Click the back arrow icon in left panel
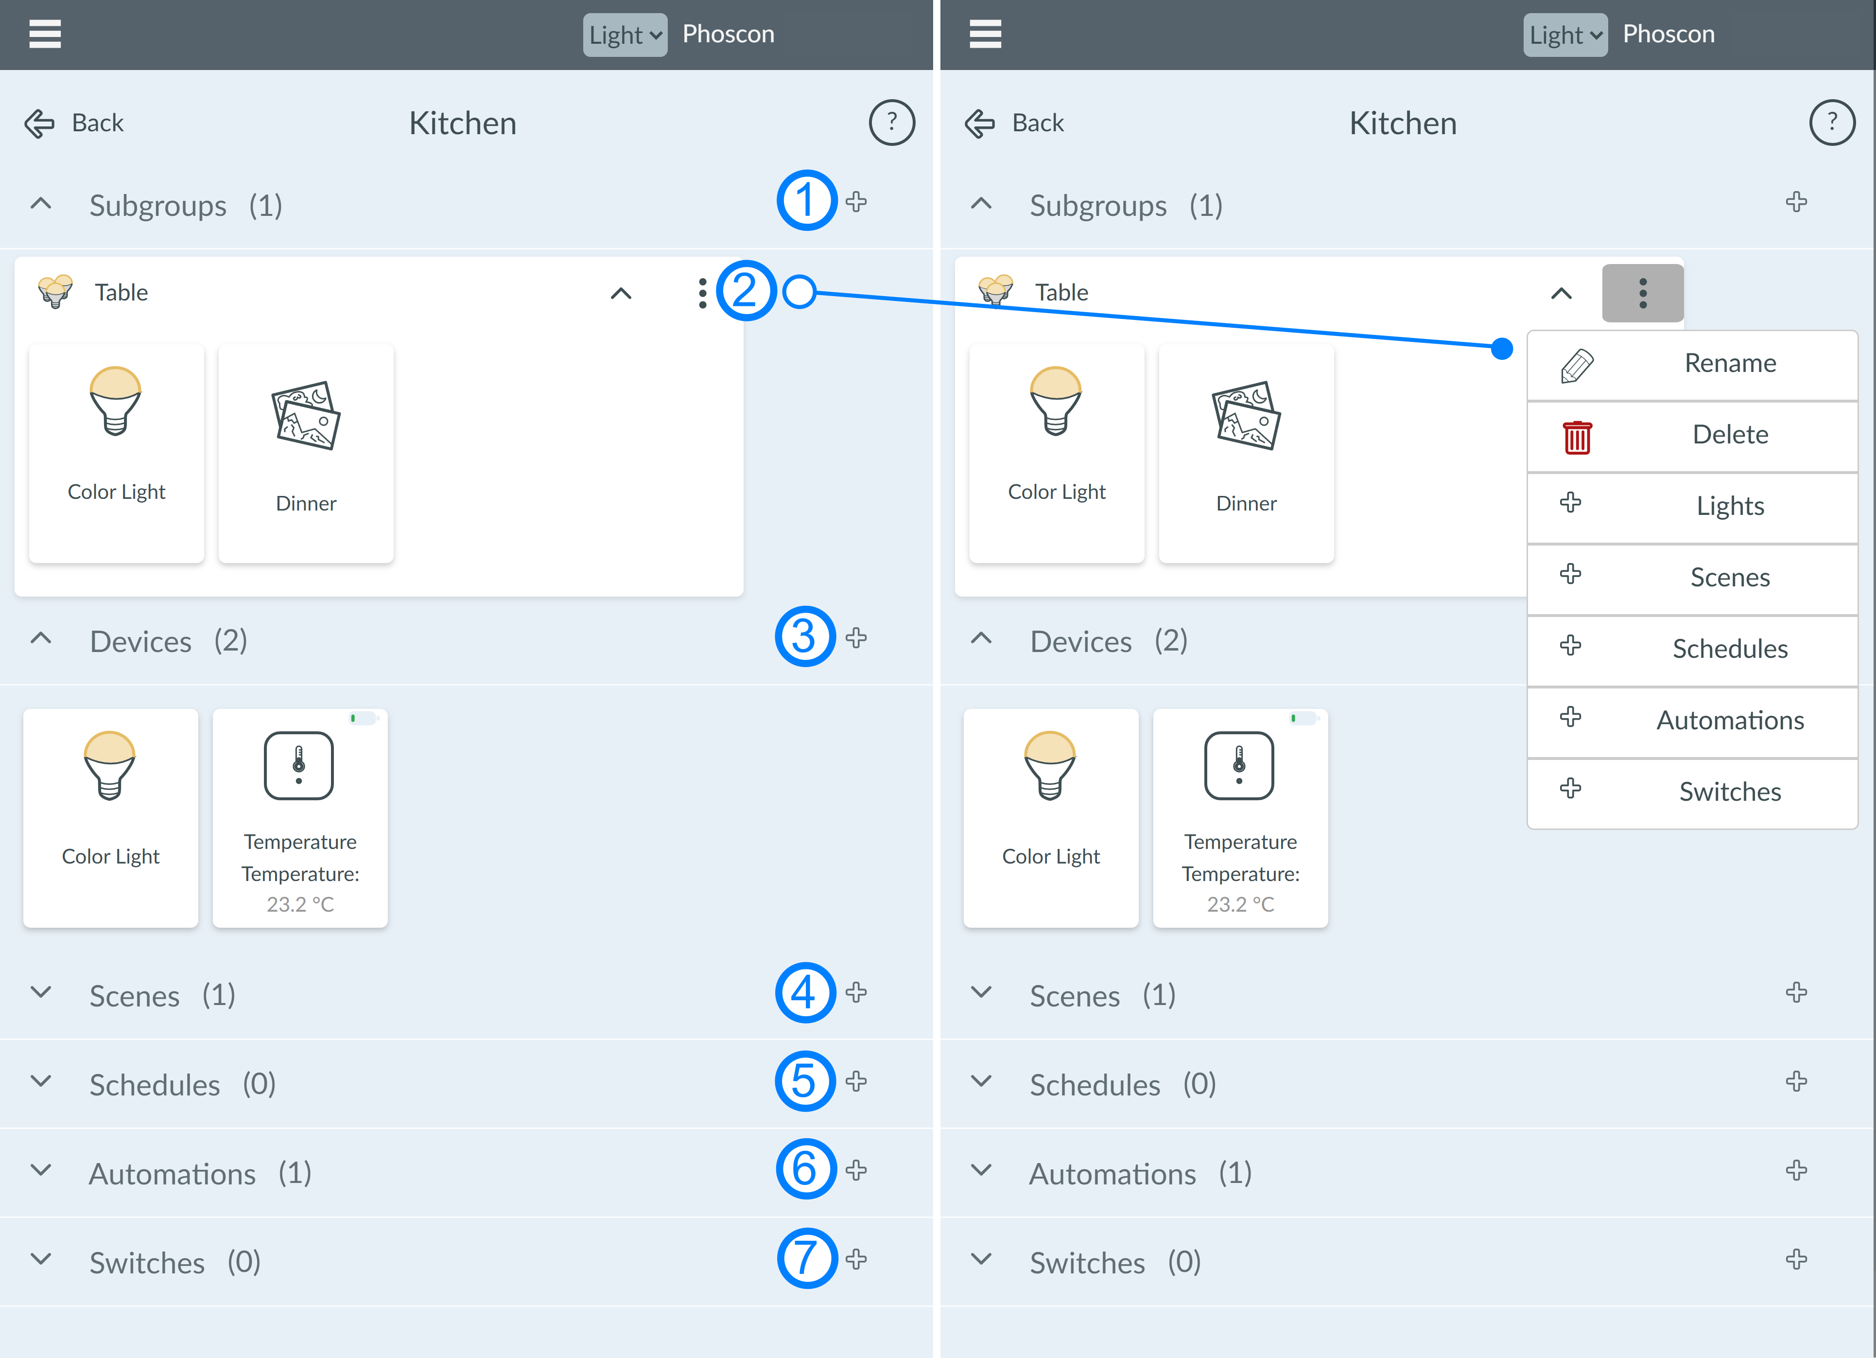Screen dimensions: 1876x1358 tap(39, 123)
